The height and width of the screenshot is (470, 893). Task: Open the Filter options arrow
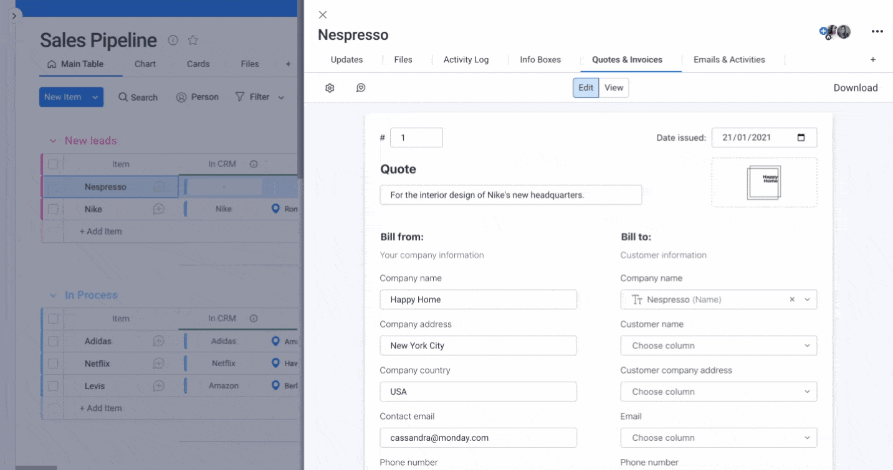[281, 98]
